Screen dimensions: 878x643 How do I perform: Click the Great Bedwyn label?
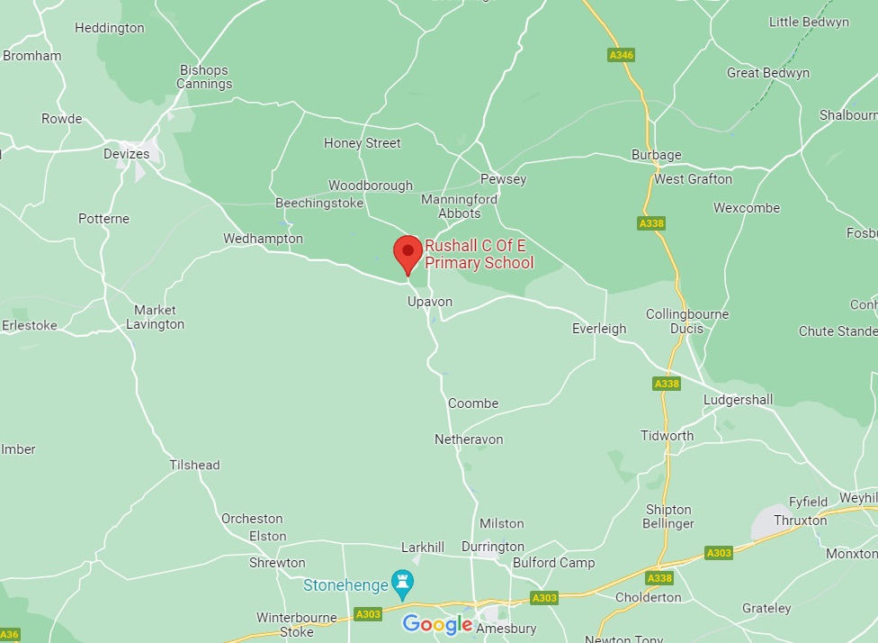coord(767,73)
